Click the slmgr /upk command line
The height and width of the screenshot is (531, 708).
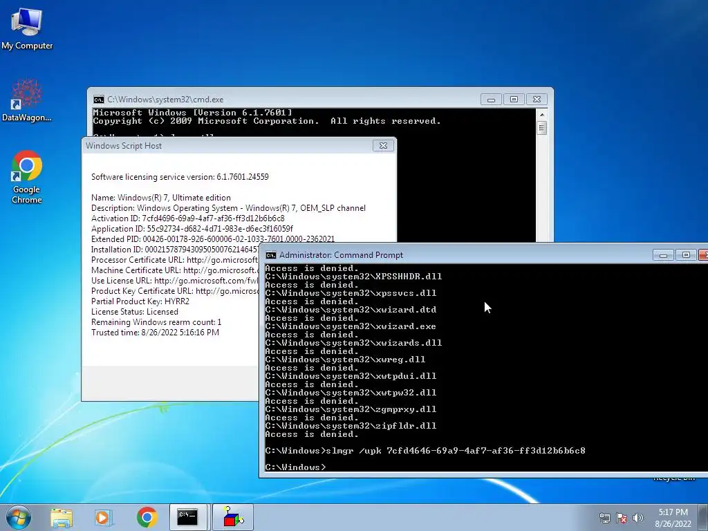point(425,451)
